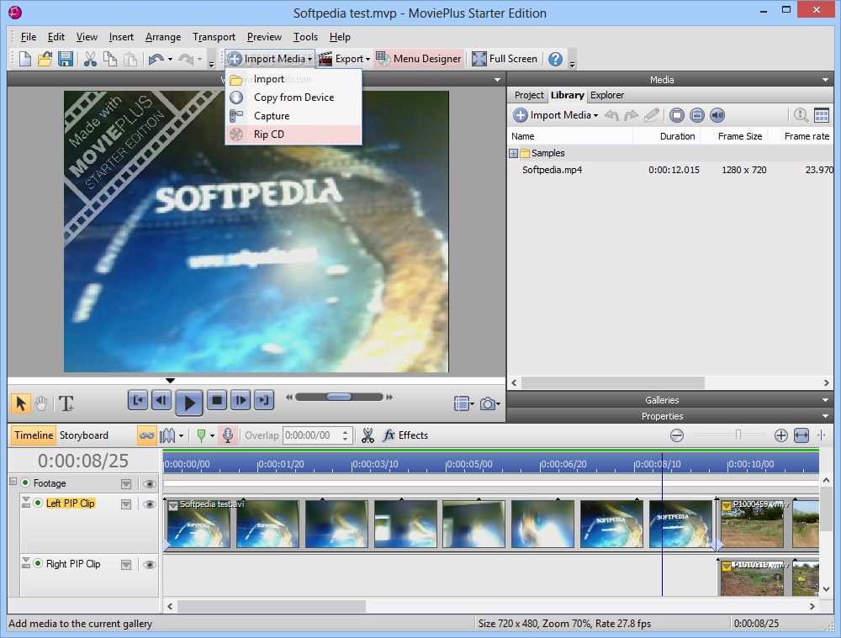The height and width of the screenshot is (638, 841).
Task: Click the zoom to fit timeline icon
Action: click(801, 435)
